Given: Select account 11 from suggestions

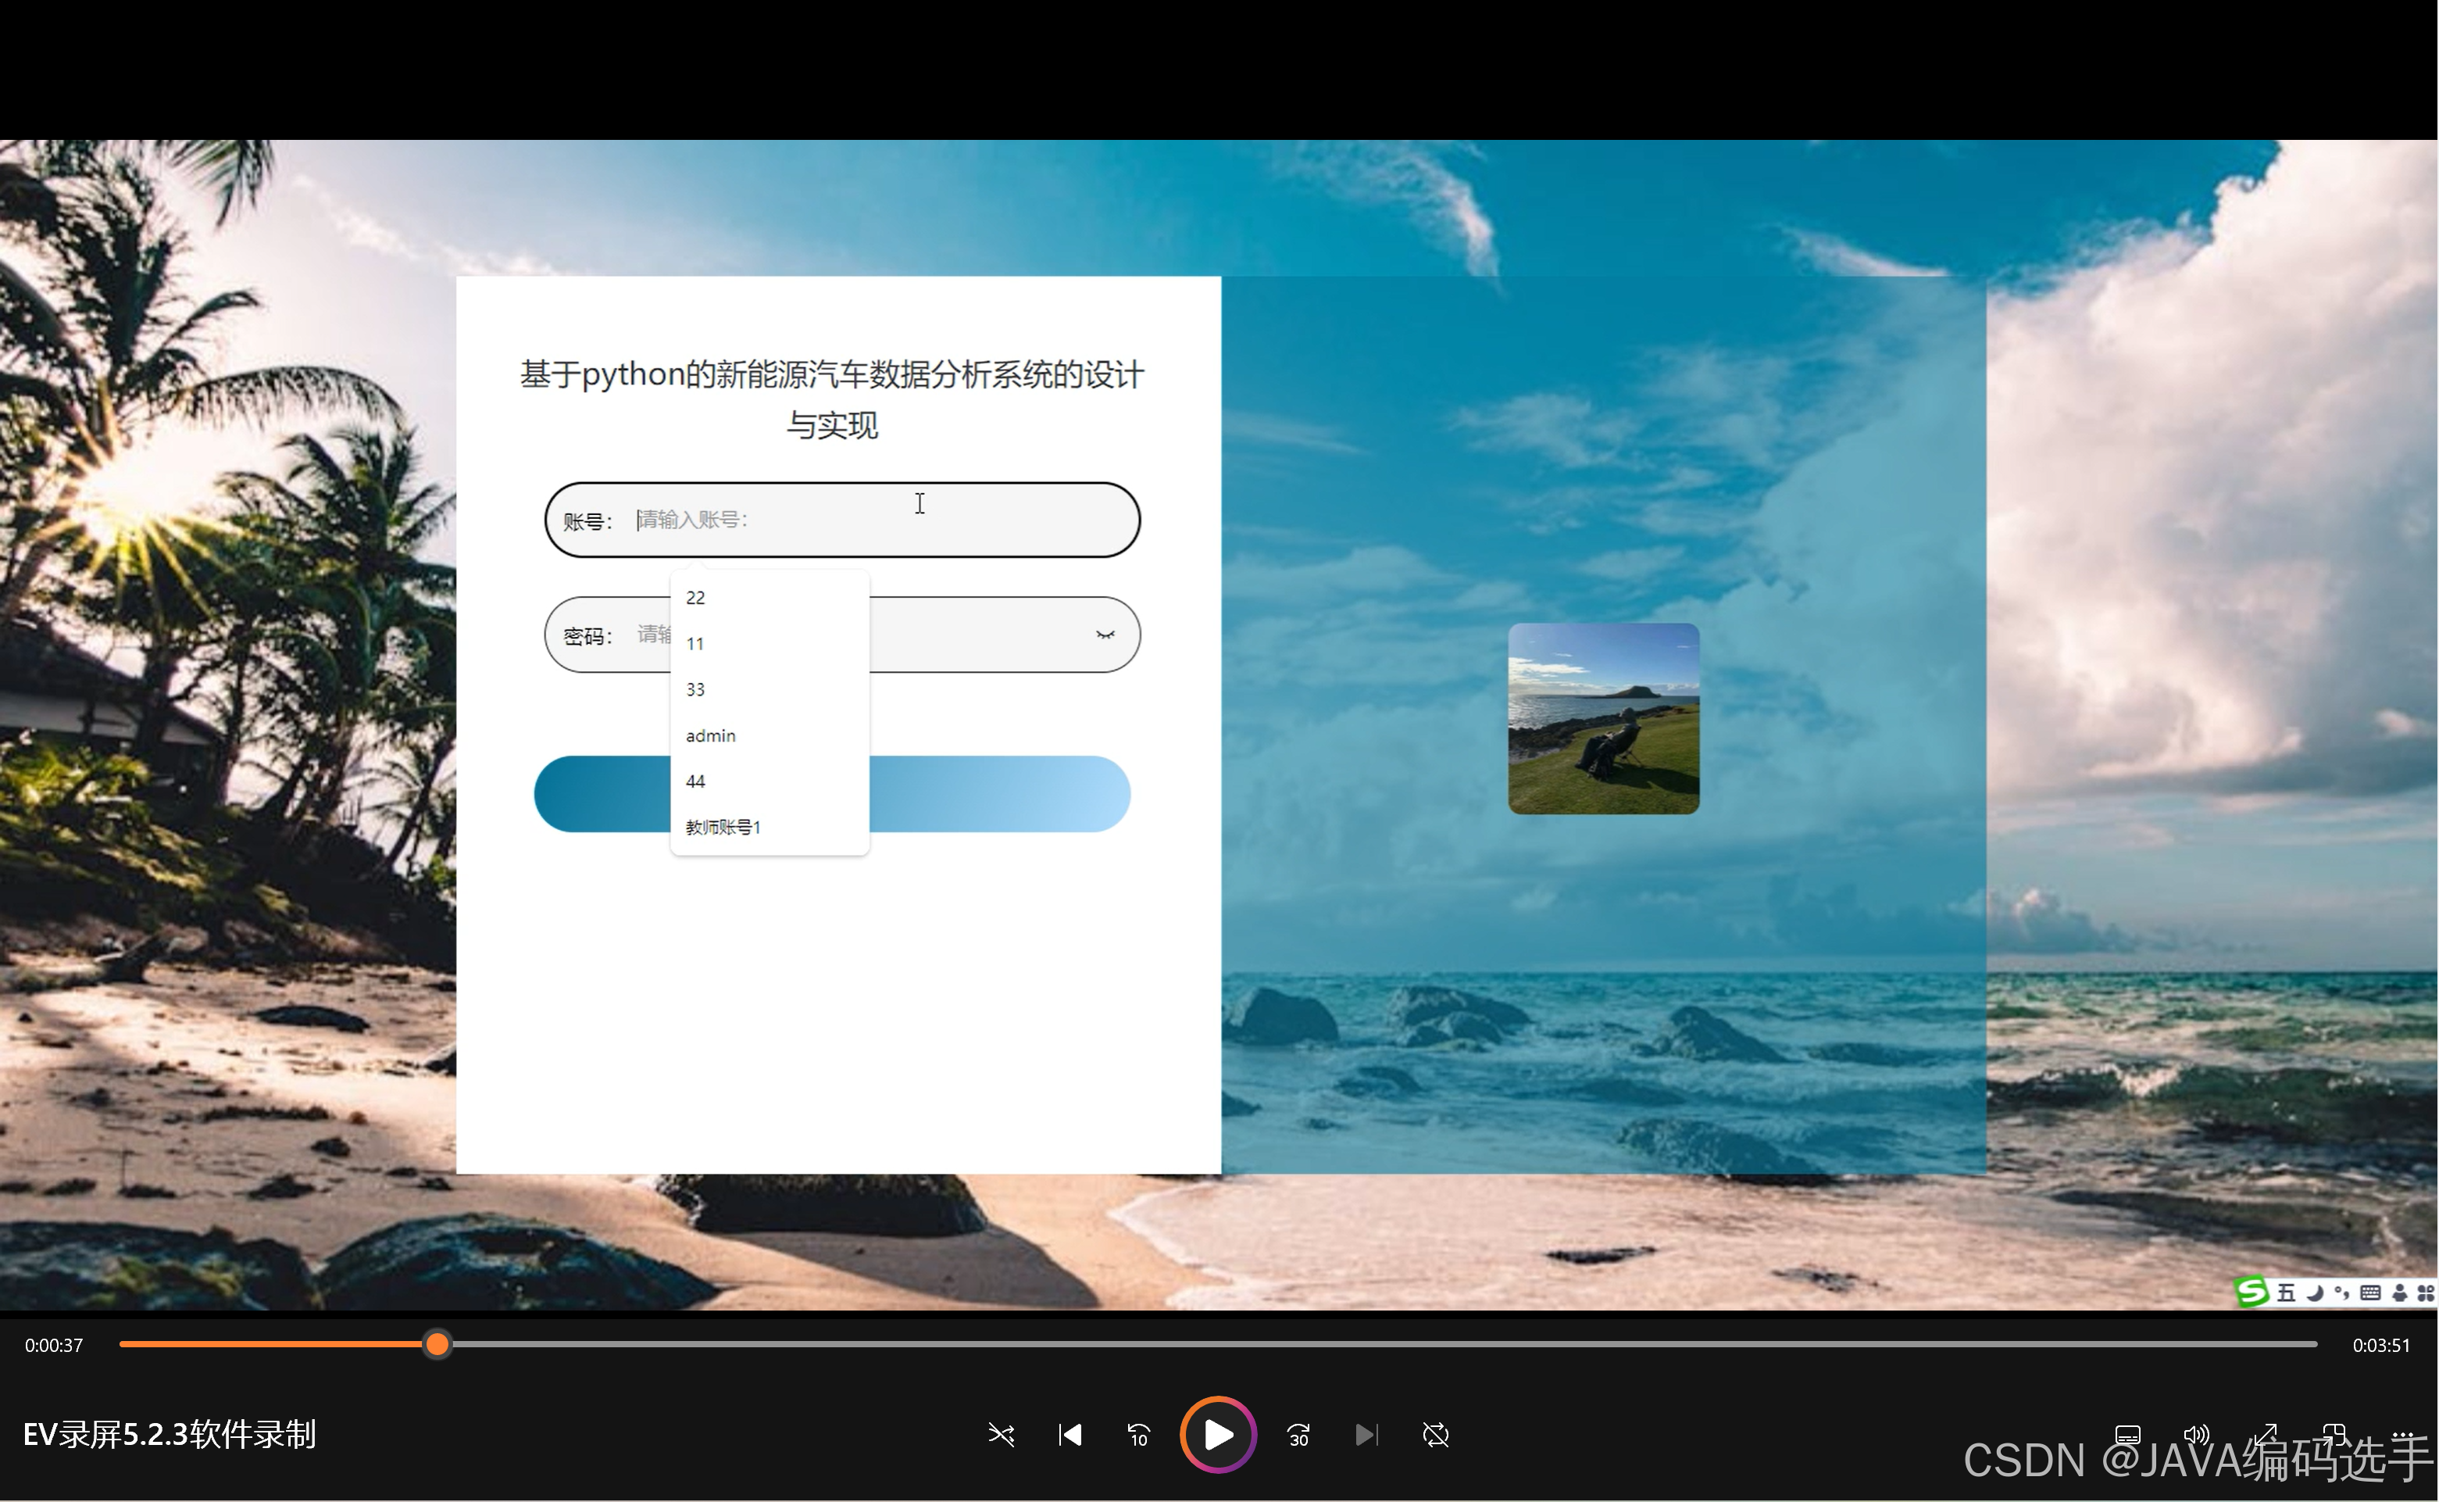Looking at the screenshot, I should tap(770, 642).
